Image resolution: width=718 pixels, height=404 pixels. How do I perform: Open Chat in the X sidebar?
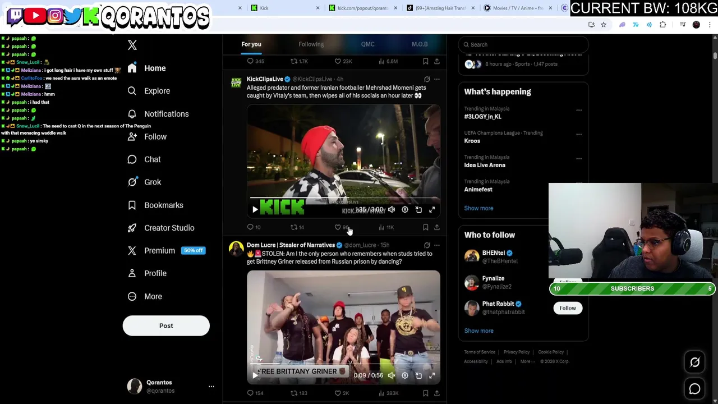pyautogui.click(x=144, y=159)
